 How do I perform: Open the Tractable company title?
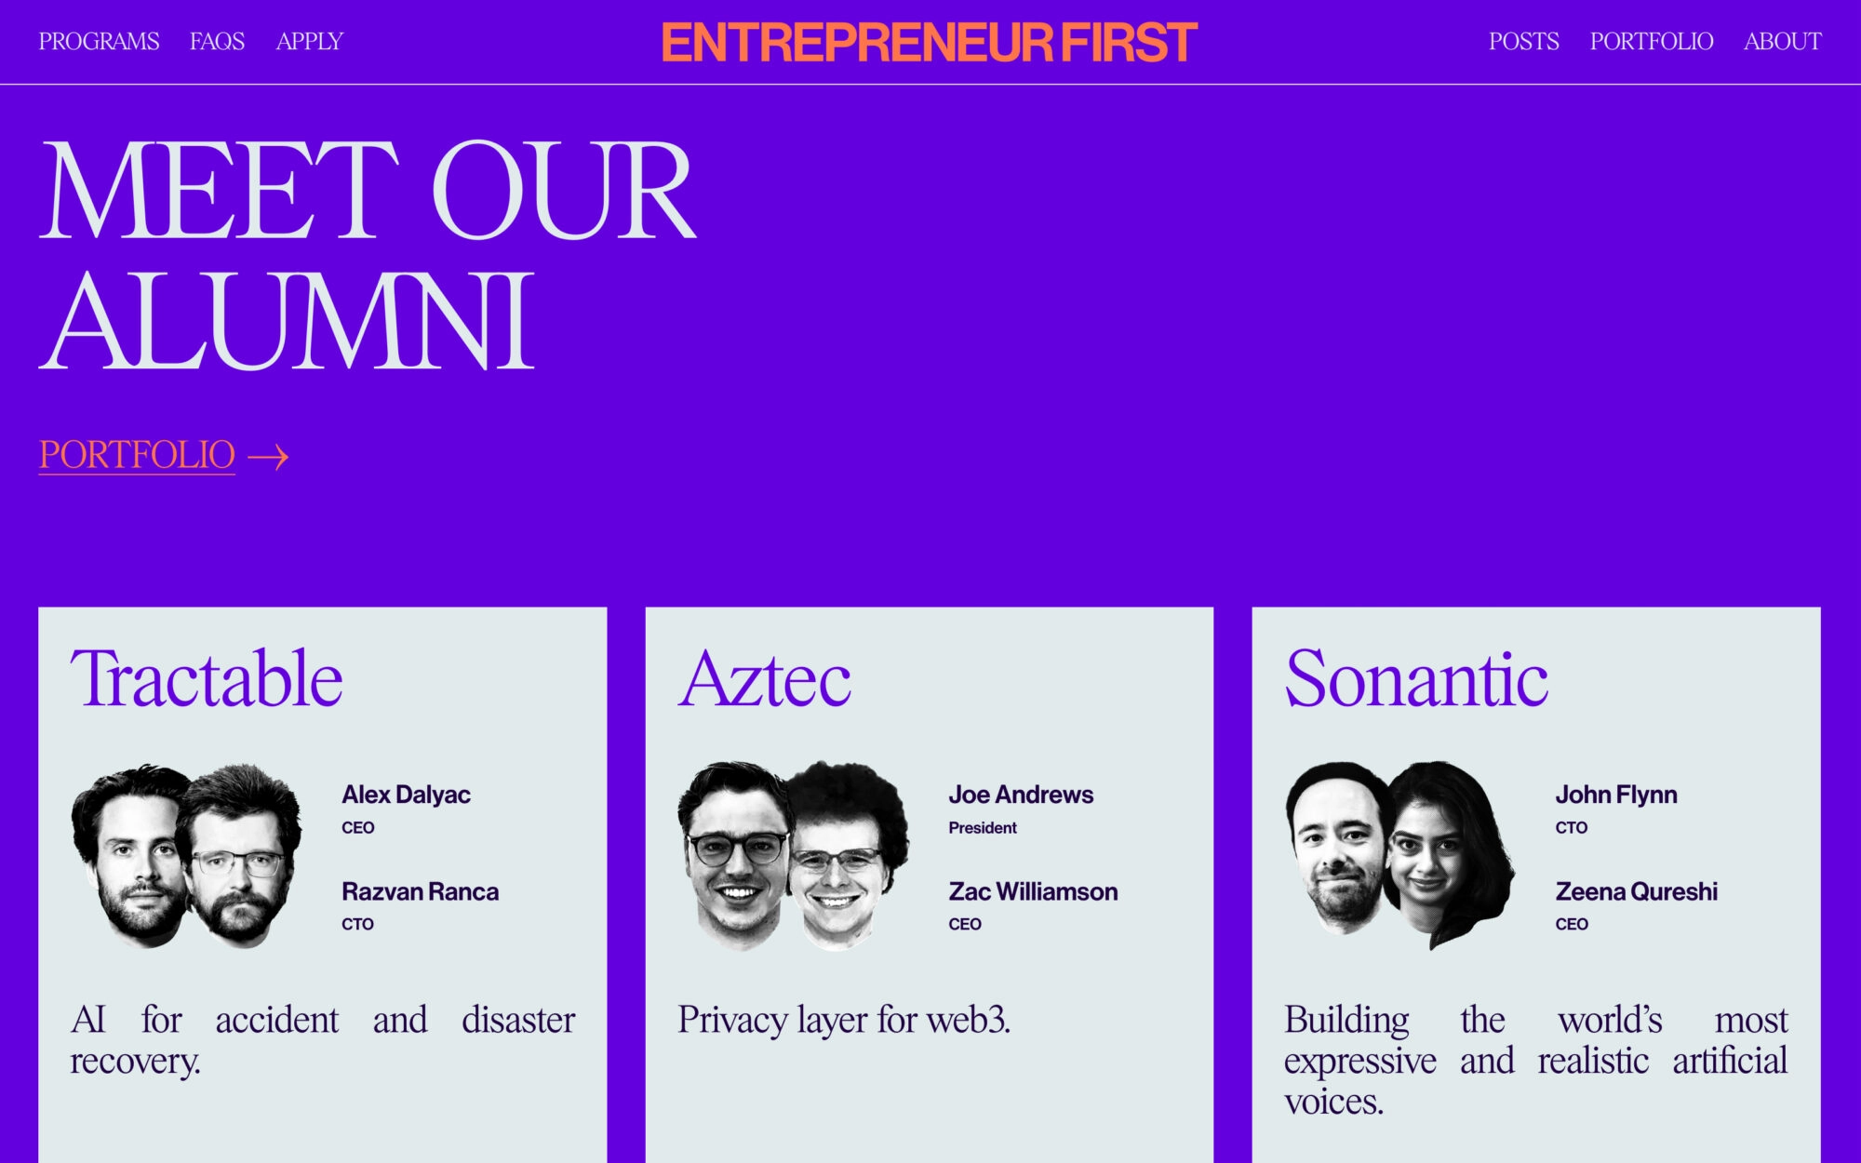click(207, 679)
